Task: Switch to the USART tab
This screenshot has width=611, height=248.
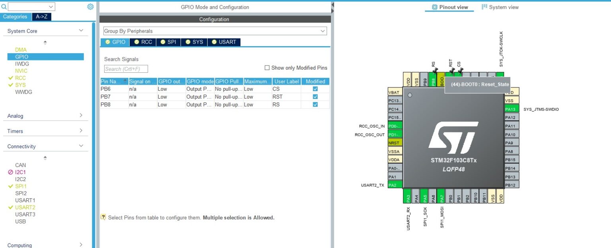Action: [x=224, y=42]
